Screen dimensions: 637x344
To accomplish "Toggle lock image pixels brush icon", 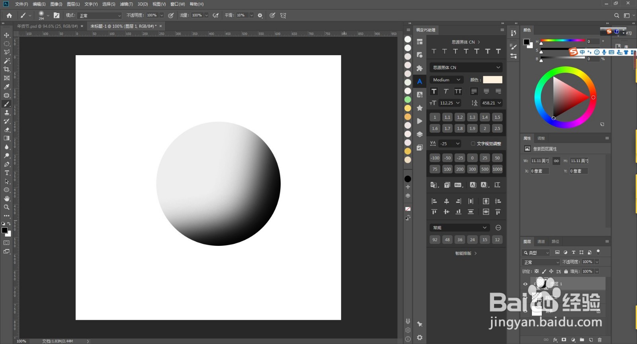I will (544, 272).
